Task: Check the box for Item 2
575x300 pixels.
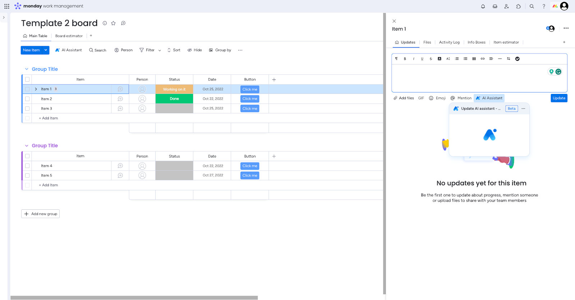Action: 27,99
